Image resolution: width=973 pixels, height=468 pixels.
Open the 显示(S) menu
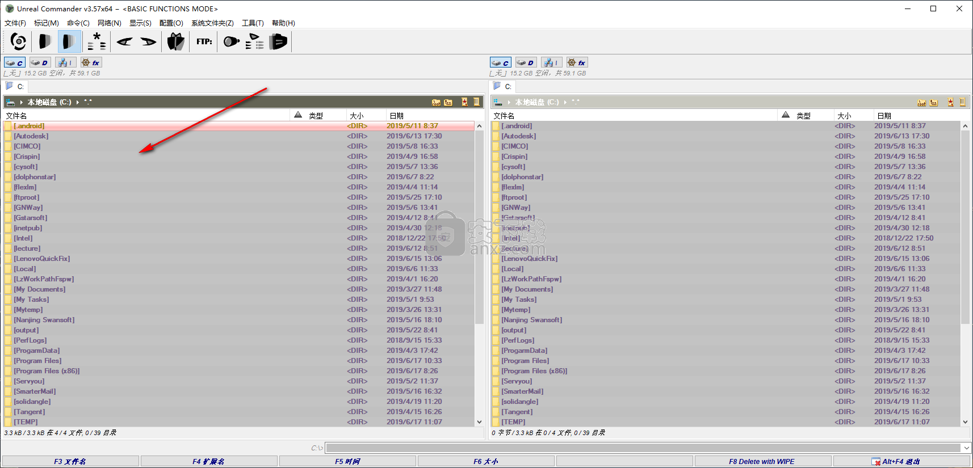(x=140, y=23)
